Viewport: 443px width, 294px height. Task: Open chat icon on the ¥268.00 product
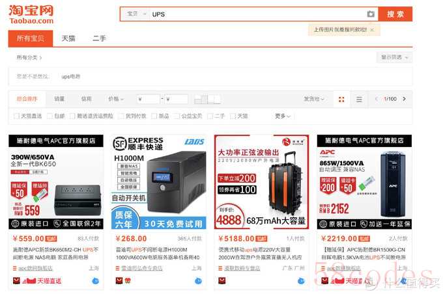198,281
